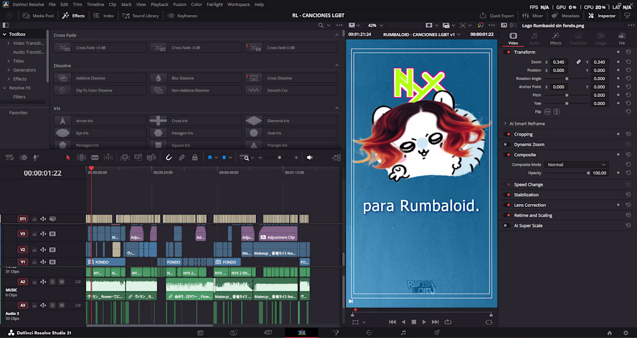Activate the Blade Edit tool
This screenshot has width=637, height=338.
pyautogui.click(x=94, y=158)
